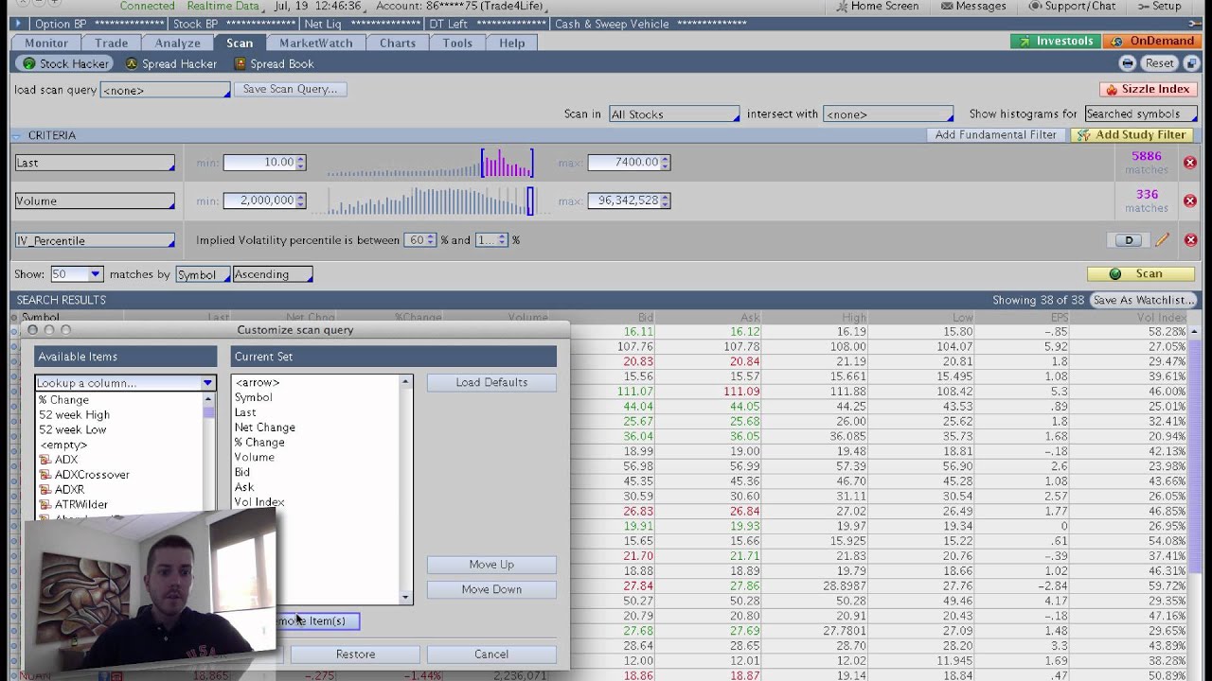Click Restore in the dialog

pyautogui.click(x=355, y=655)
